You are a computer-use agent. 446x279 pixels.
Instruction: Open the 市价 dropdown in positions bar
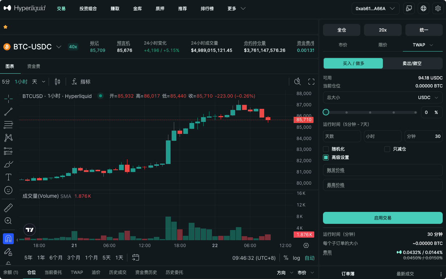coord(306,272)
